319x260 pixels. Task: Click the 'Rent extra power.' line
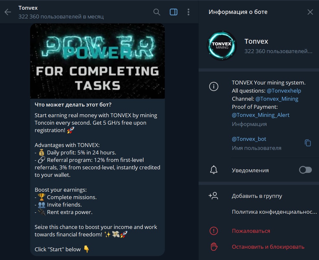(64, 212)
